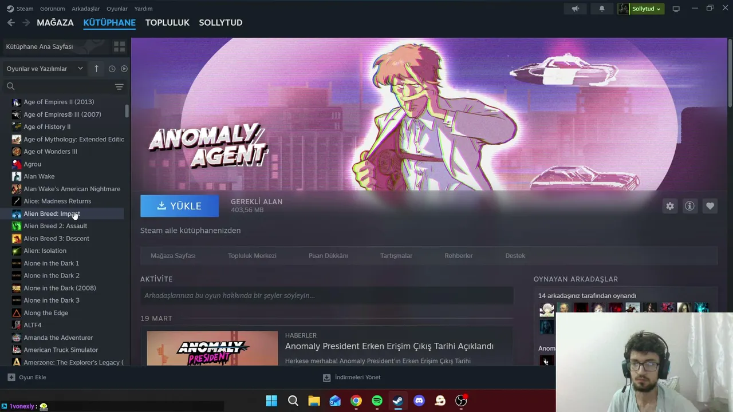
Task: Open Discord from the taskbar
Action: tap(419, 401)
